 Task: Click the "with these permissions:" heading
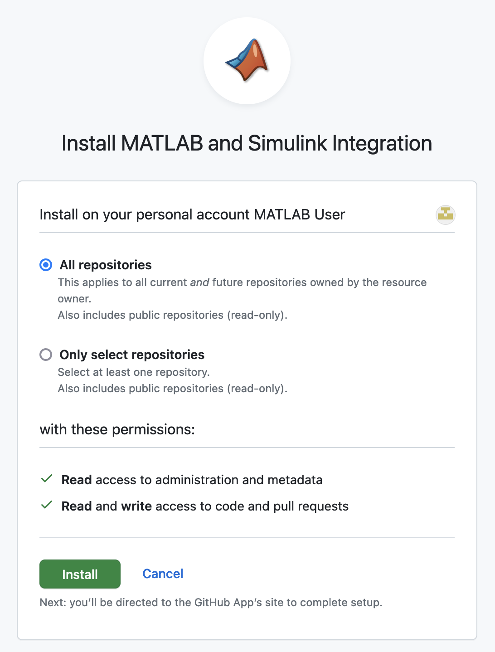tap(117, 429)
